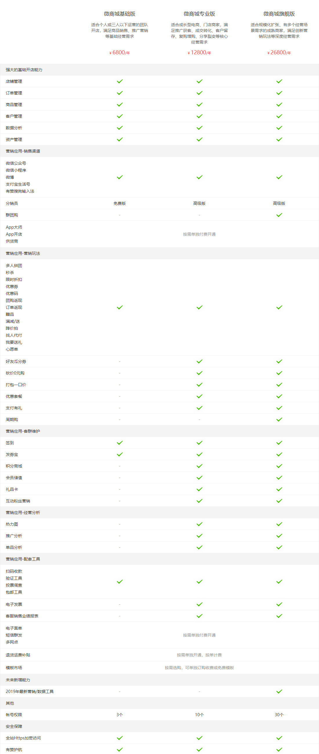Click 帐号权限 value 30个

pyautogui.click(x=279, y=715)
